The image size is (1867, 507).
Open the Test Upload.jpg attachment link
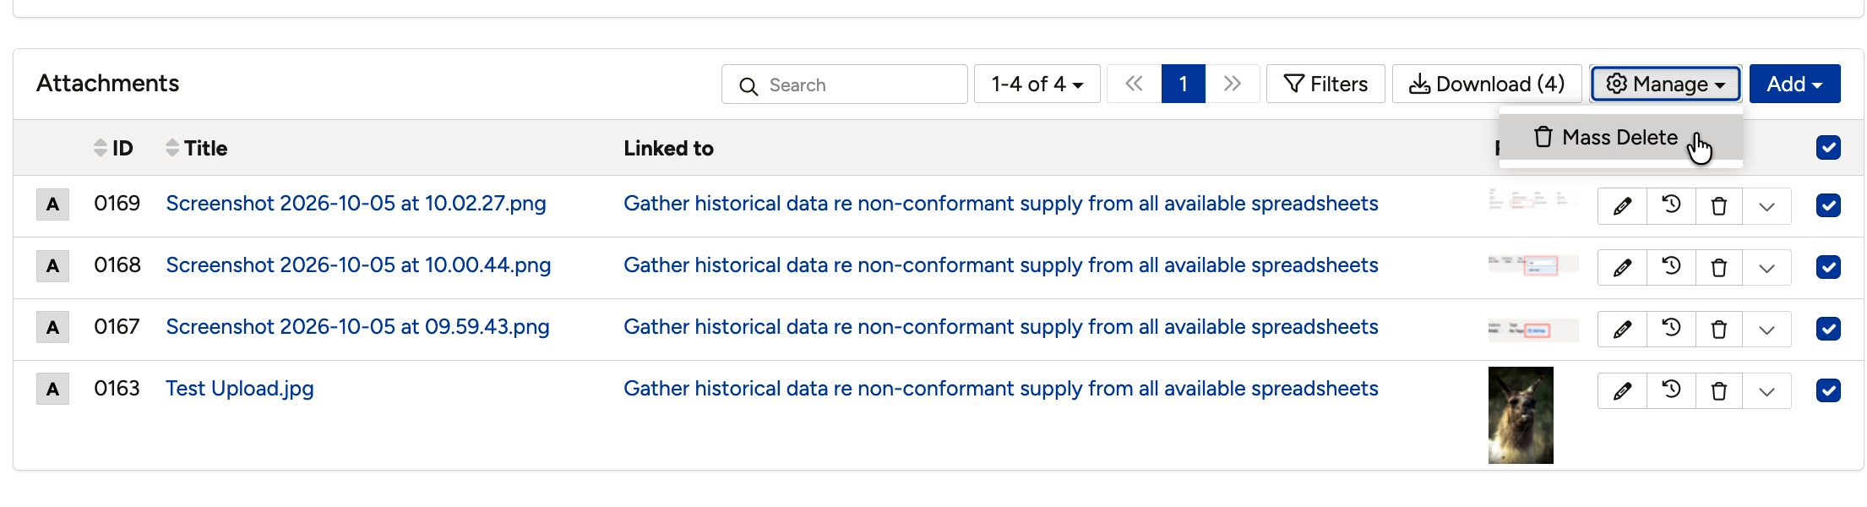[240, 389]
